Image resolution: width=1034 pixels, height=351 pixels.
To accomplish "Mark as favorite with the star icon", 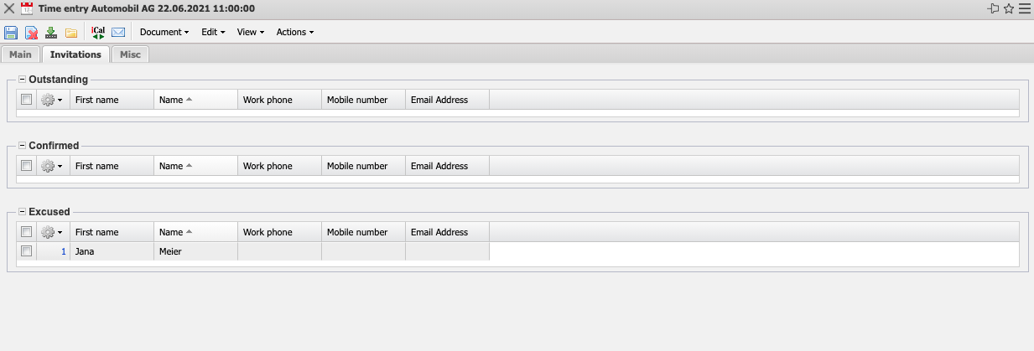I will tap(1009, 9).
